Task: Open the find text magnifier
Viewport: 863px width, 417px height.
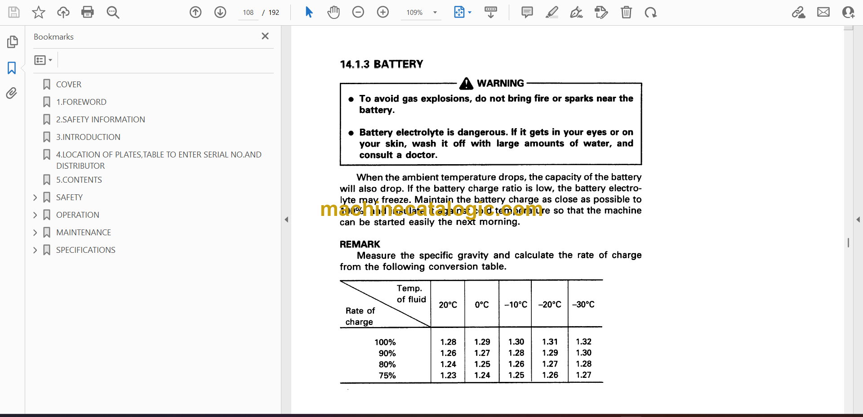Action: click(113, 12)
